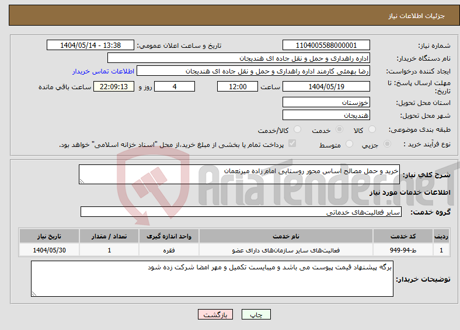
Task: Select the کالا radio button
Action: point(372,129)
